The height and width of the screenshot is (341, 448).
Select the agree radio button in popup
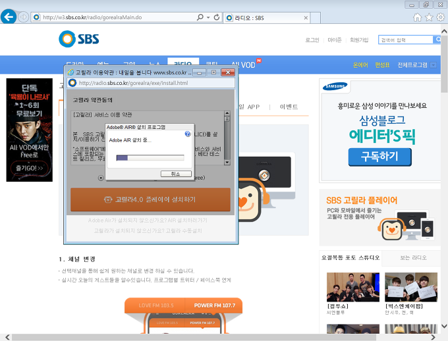101,178
